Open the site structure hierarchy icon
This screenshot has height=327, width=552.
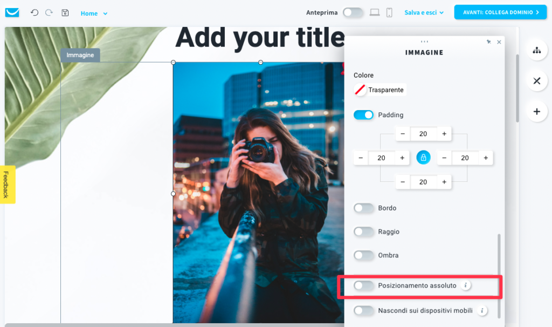pyautogui.click(x=537, y=50)
